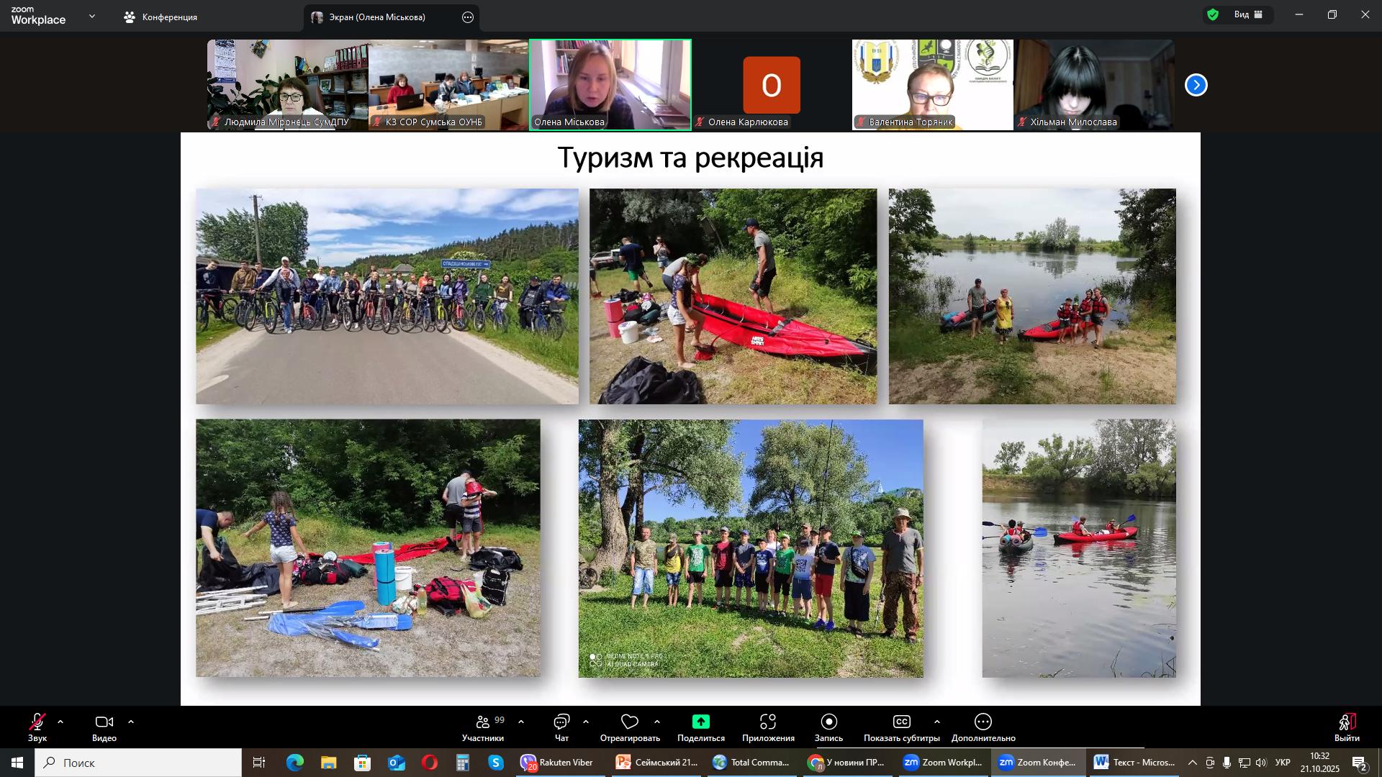The image size is (1382, 777).
Task: Start recording with the Запись icon
Action: tap(828, 722)
